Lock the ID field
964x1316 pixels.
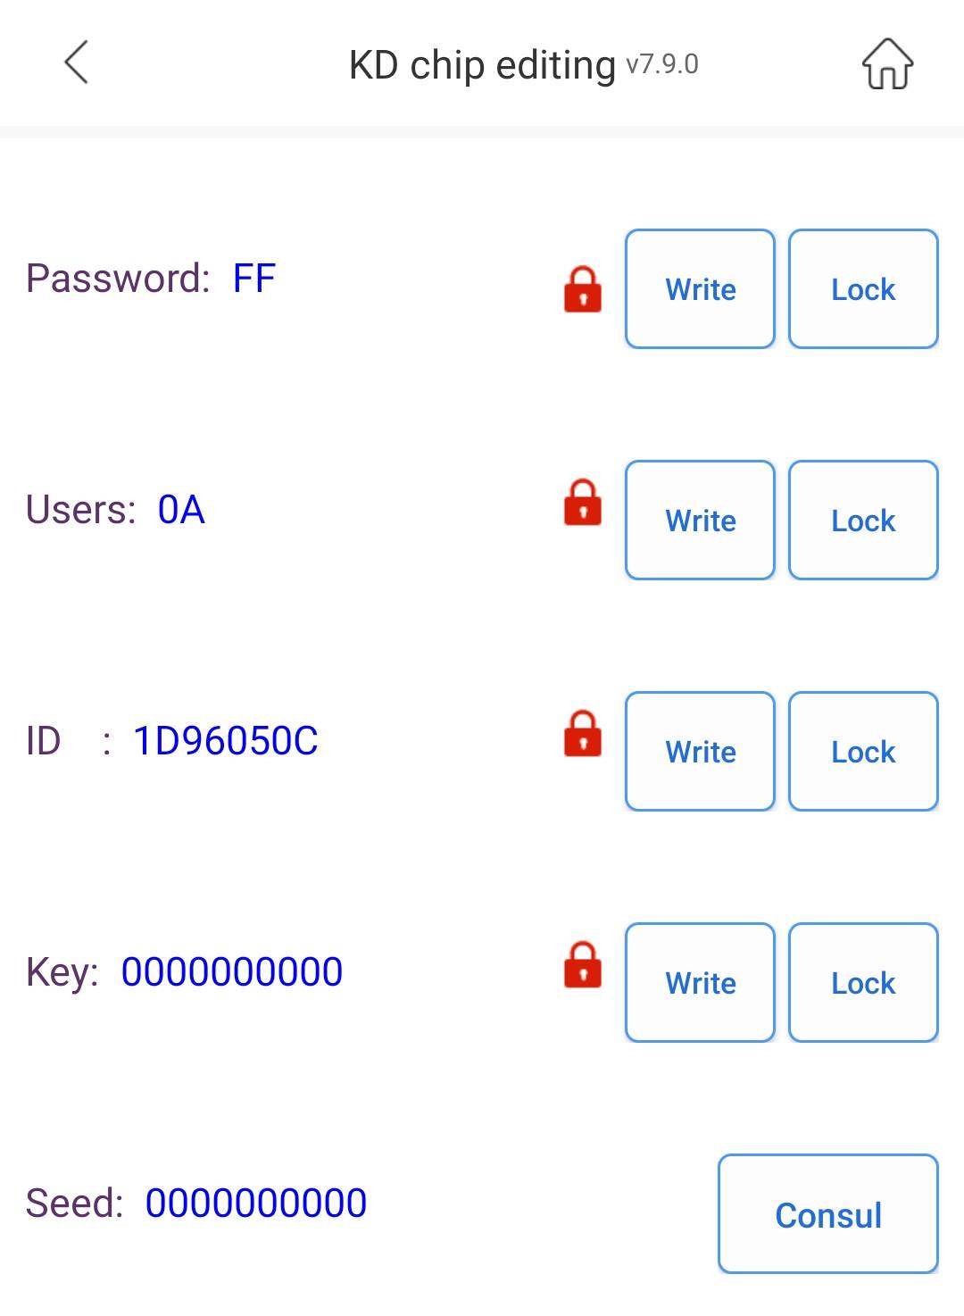click(863, 752)
